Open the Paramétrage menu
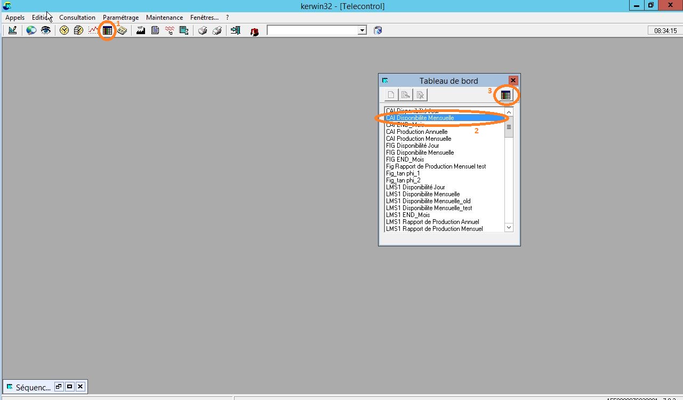683x400 pixels. coord(120,18)
